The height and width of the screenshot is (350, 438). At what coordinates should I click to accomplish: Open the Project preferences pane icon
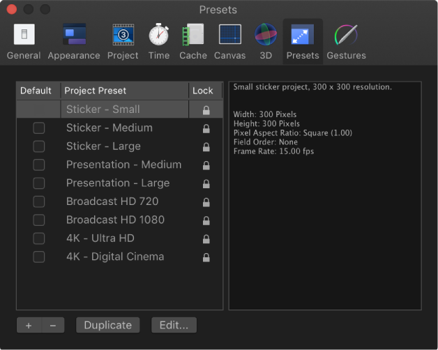click(123, 34)
